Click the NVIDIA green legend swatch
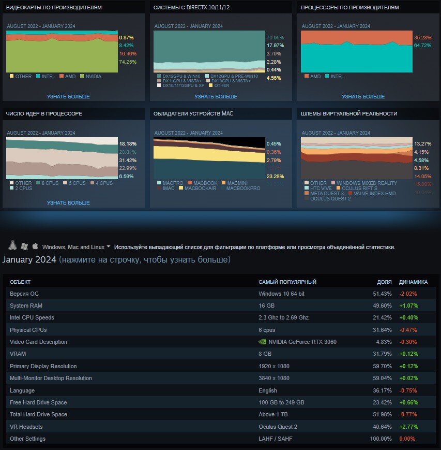 pos(82,76)
